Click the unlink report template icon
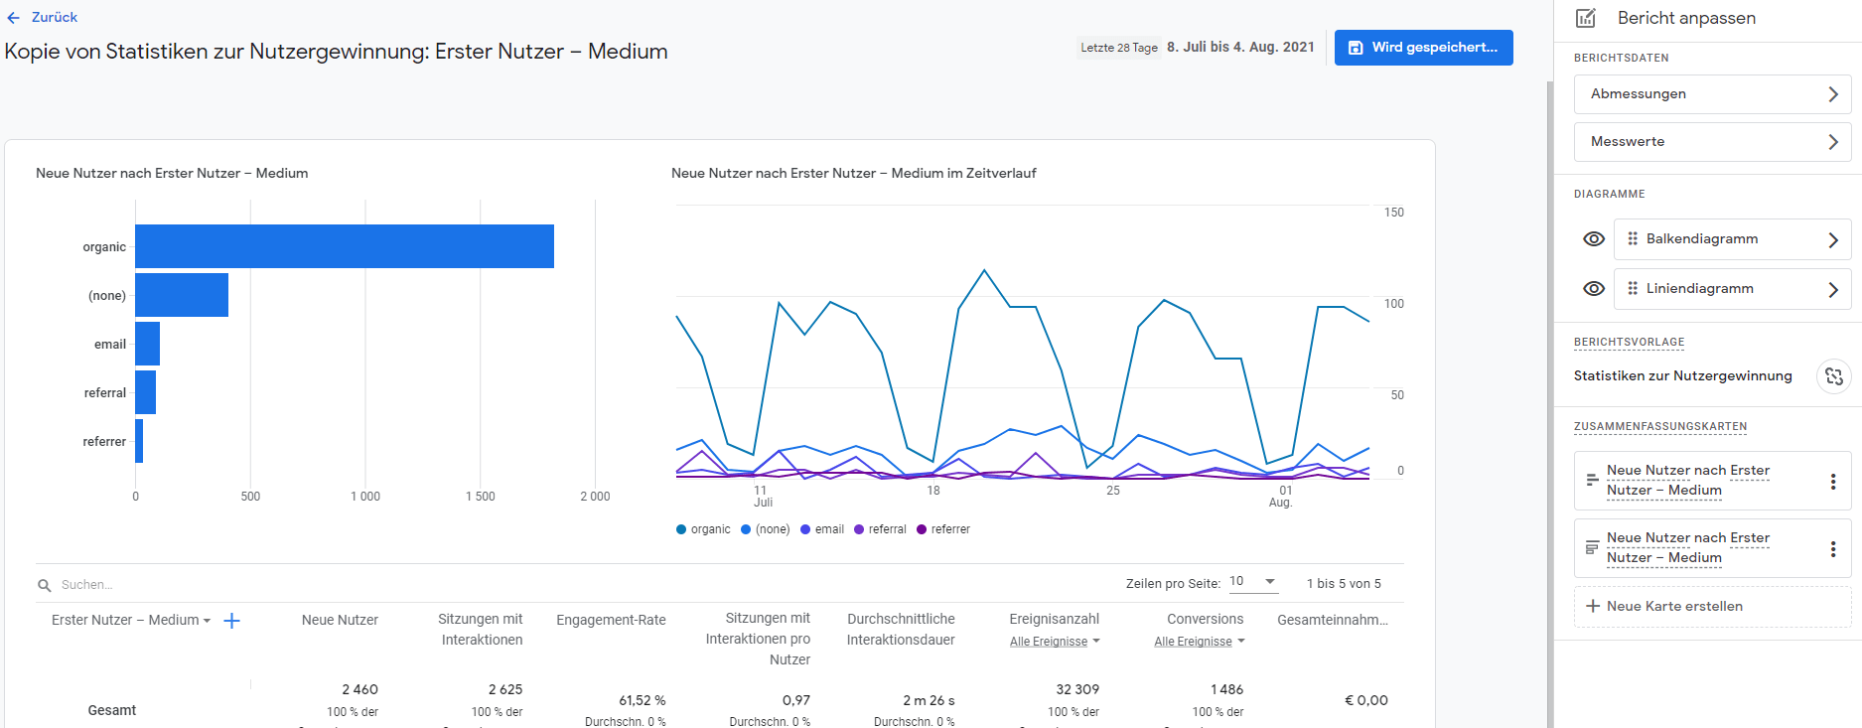Viewport: 1862px width, 728px height. [x=1833, y=376]
